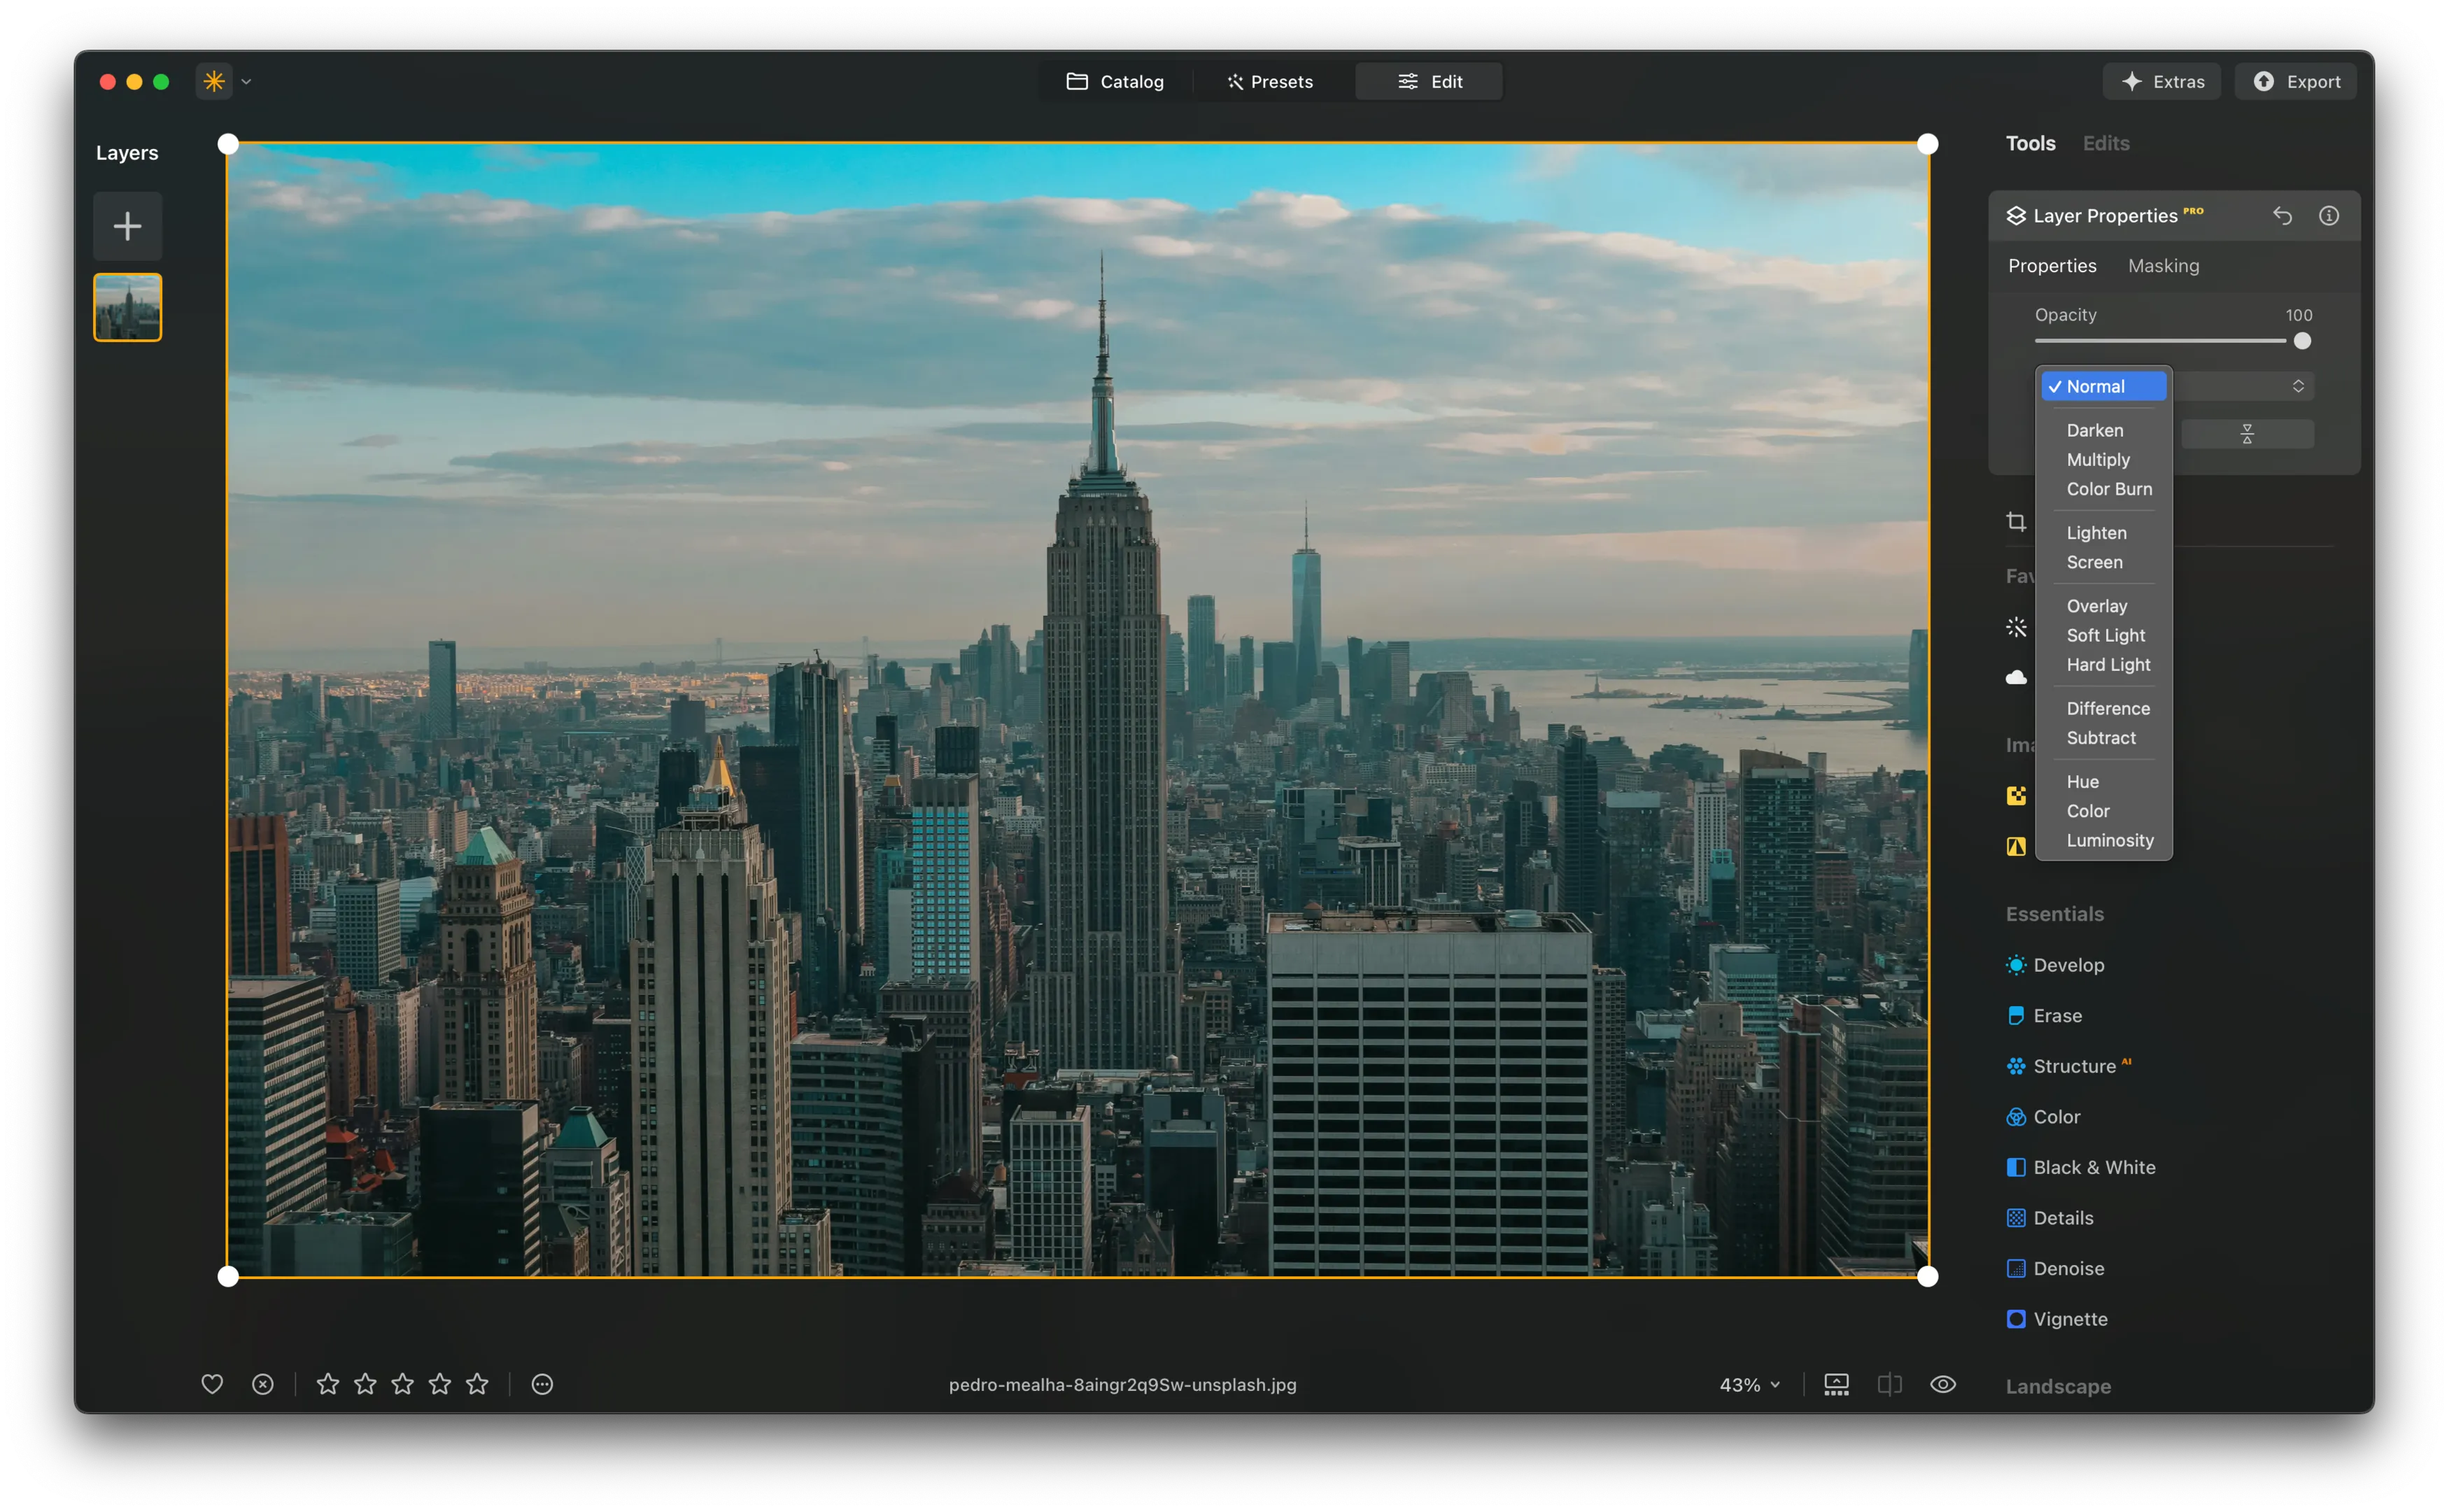2449x1512 pixels.
Task: Open Layer Properties info icon
Action: tap(2329, 216)
